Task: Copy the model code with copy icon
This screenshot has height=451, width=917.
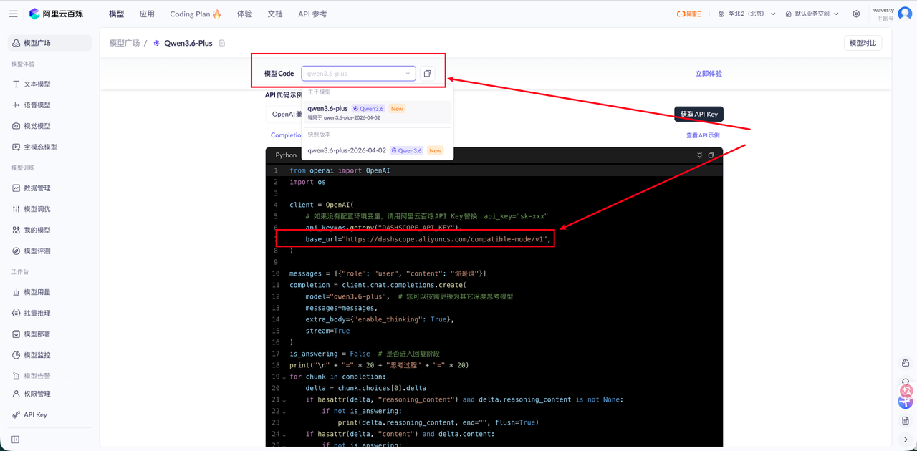Action: [x=428, y=73]
